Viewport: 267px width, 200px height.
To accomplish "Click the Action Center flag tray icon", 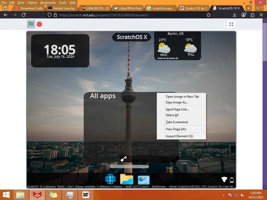I will [230, 195].
